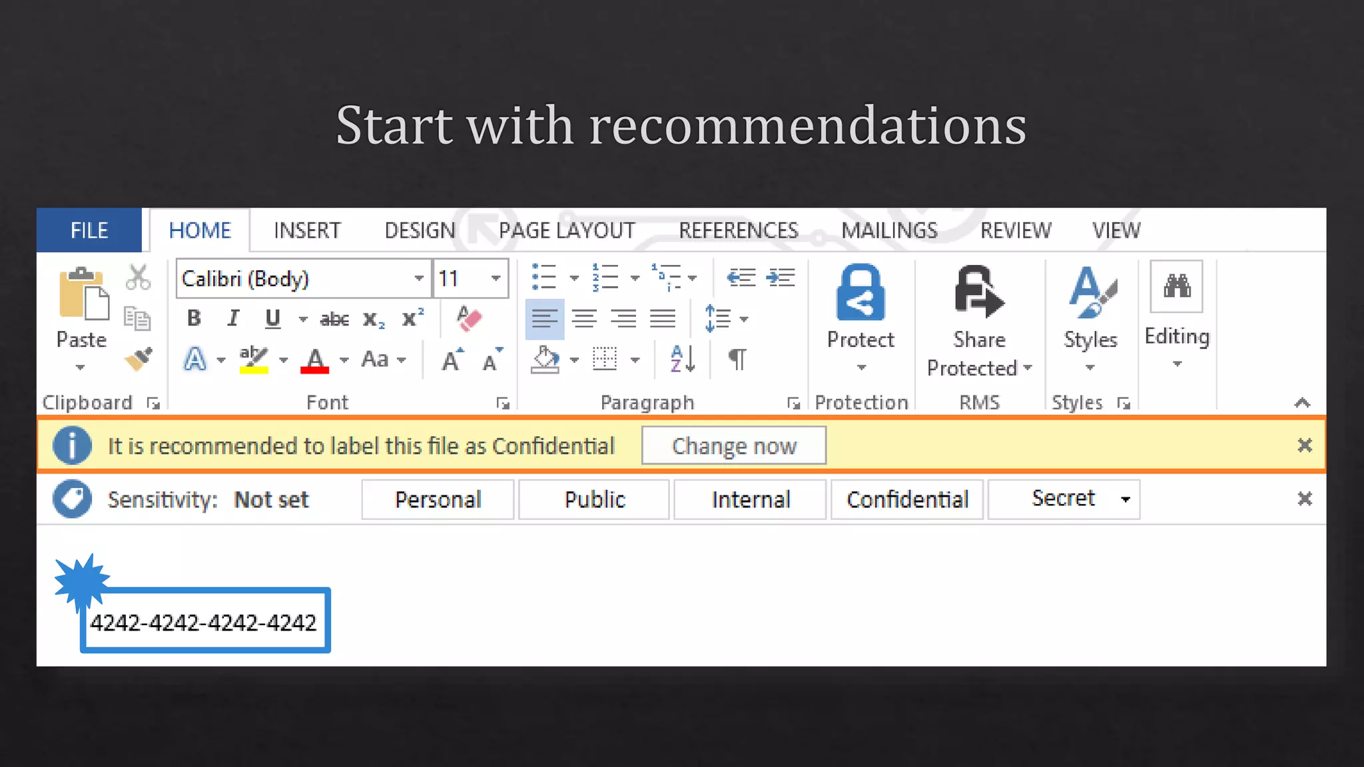Click the Format Painter brush icon
Viewport: 1364px width, 767px height.
[139, 359]
